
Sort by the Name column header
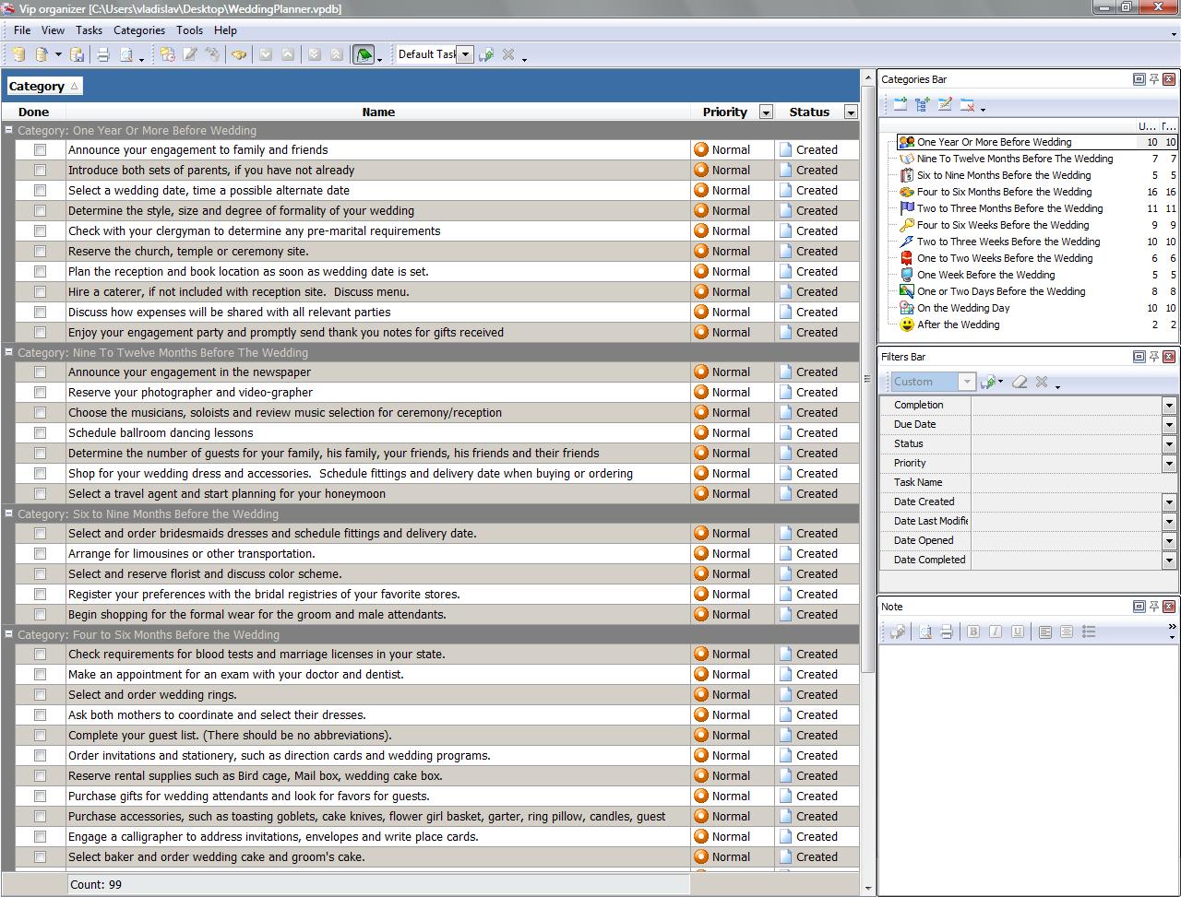click(378, 112)
